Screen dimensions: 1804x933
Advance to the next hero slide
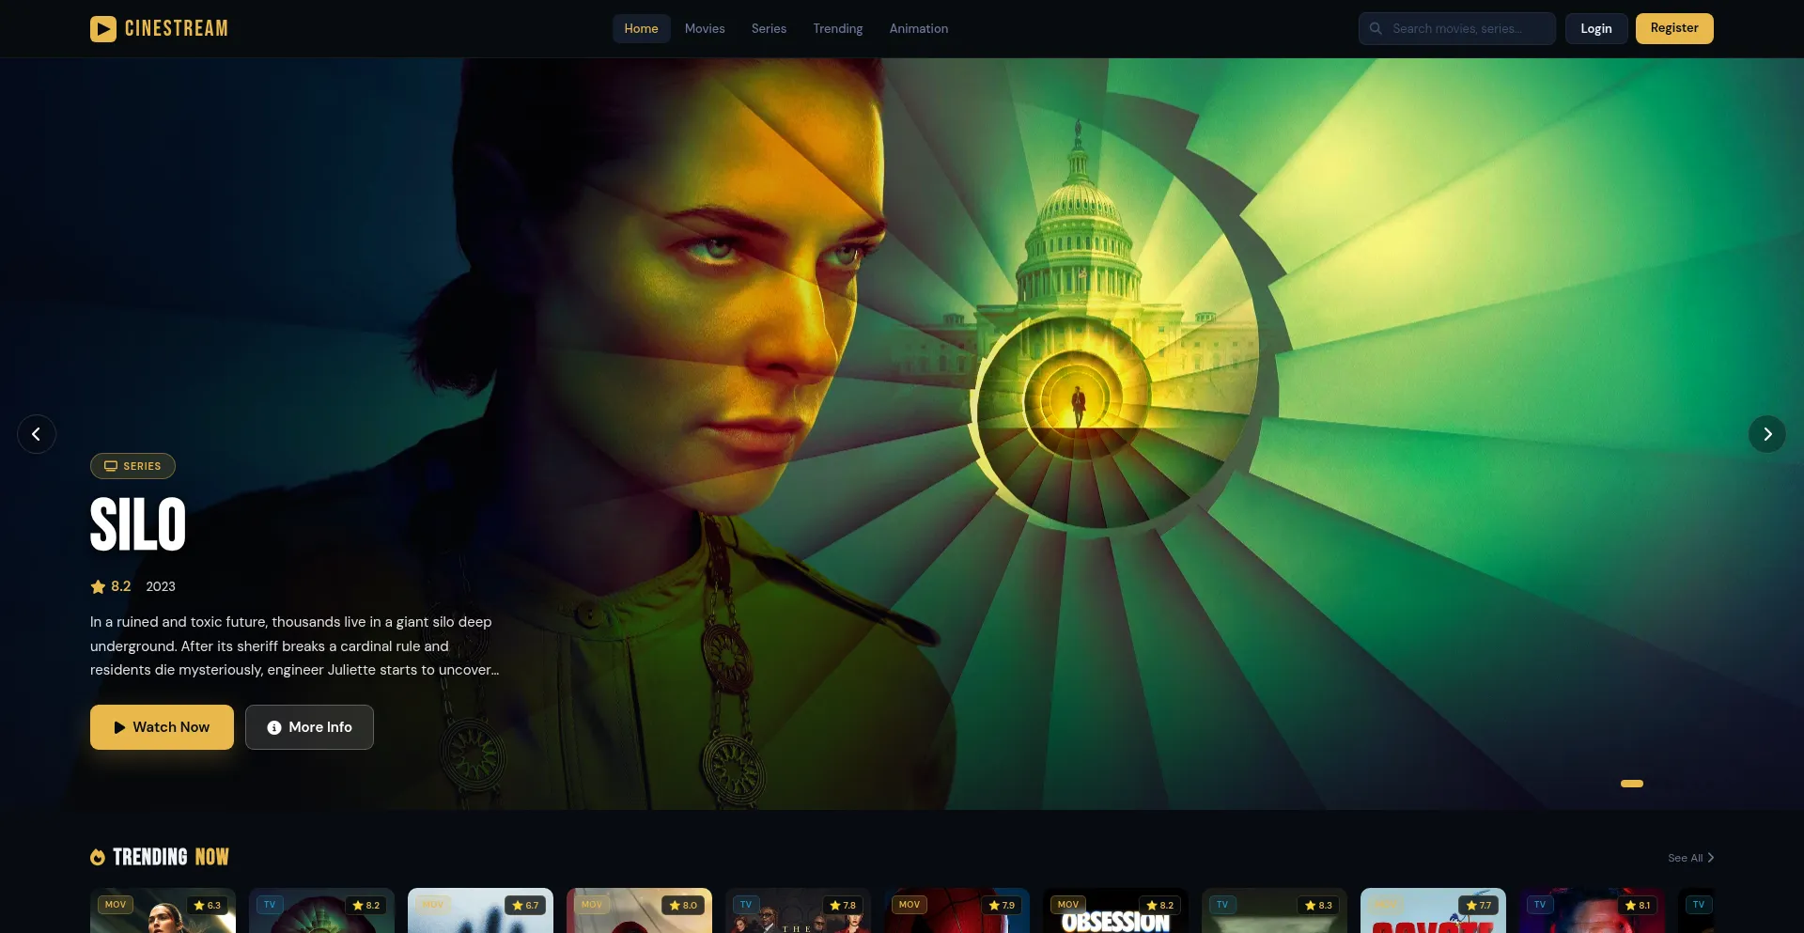click(1767, 434)
